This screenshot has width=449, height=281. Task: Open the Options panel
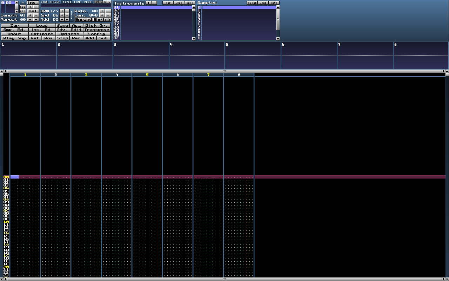click(69, 34)
